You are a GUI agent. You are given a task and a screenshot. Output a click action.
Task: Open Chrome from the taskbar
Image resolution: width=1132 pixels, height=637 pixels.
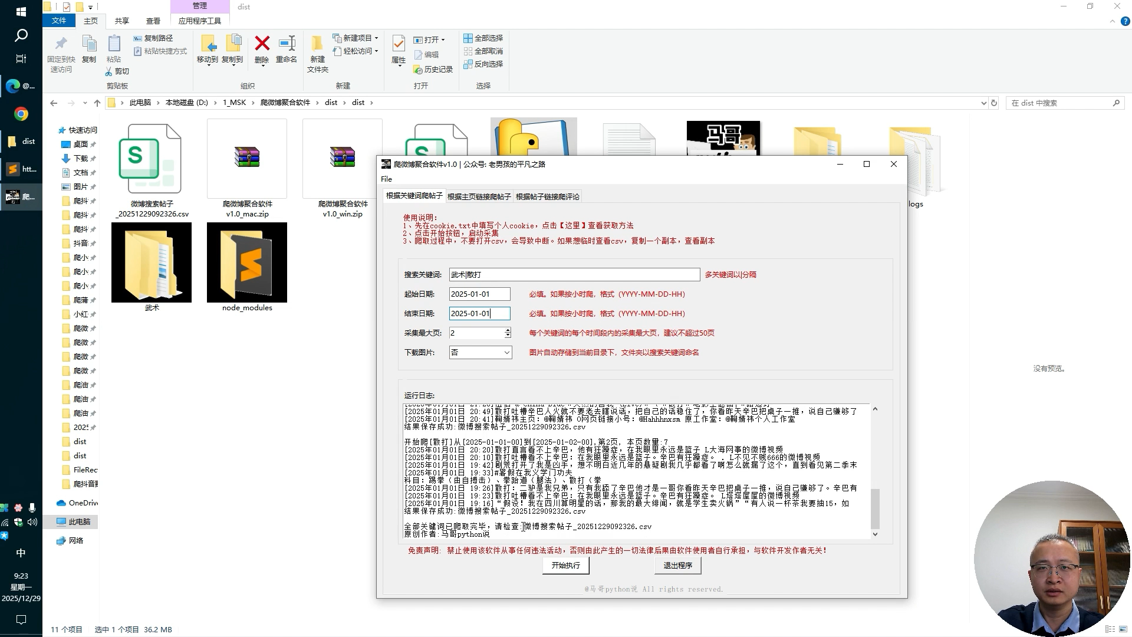click(21, 114)
